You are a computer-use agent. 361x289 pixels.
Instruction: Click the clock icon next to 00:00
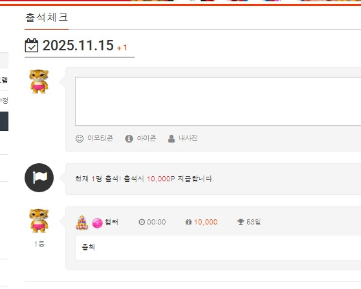tap(142, 222)
